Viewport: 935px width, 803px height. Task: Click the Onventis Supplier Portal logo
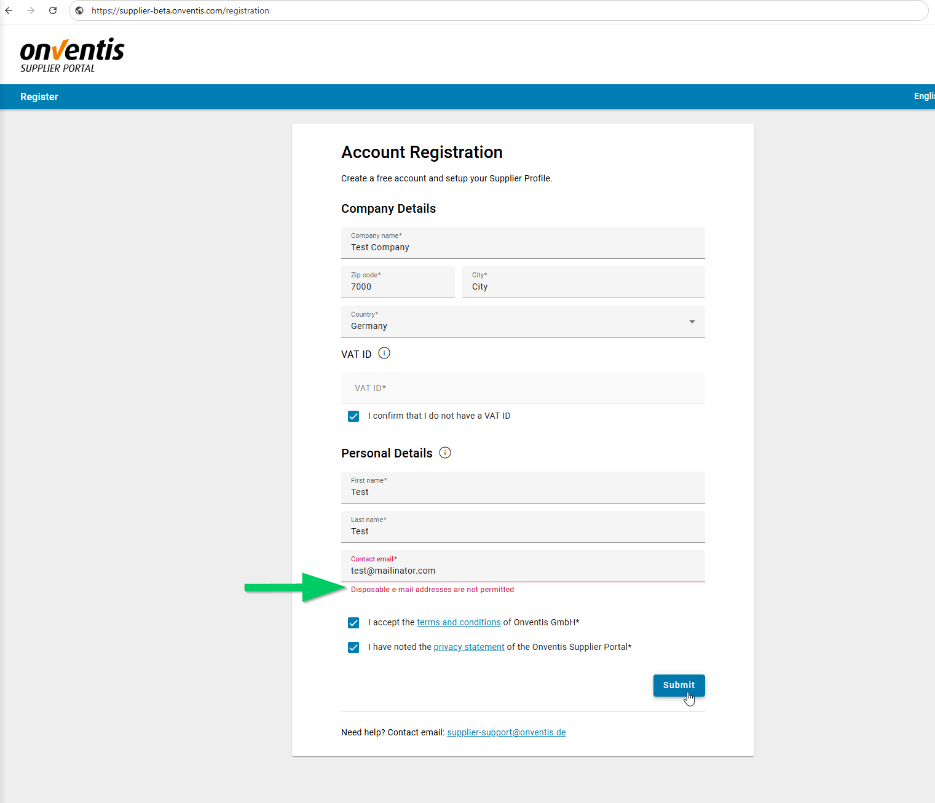tap(72, 55)
